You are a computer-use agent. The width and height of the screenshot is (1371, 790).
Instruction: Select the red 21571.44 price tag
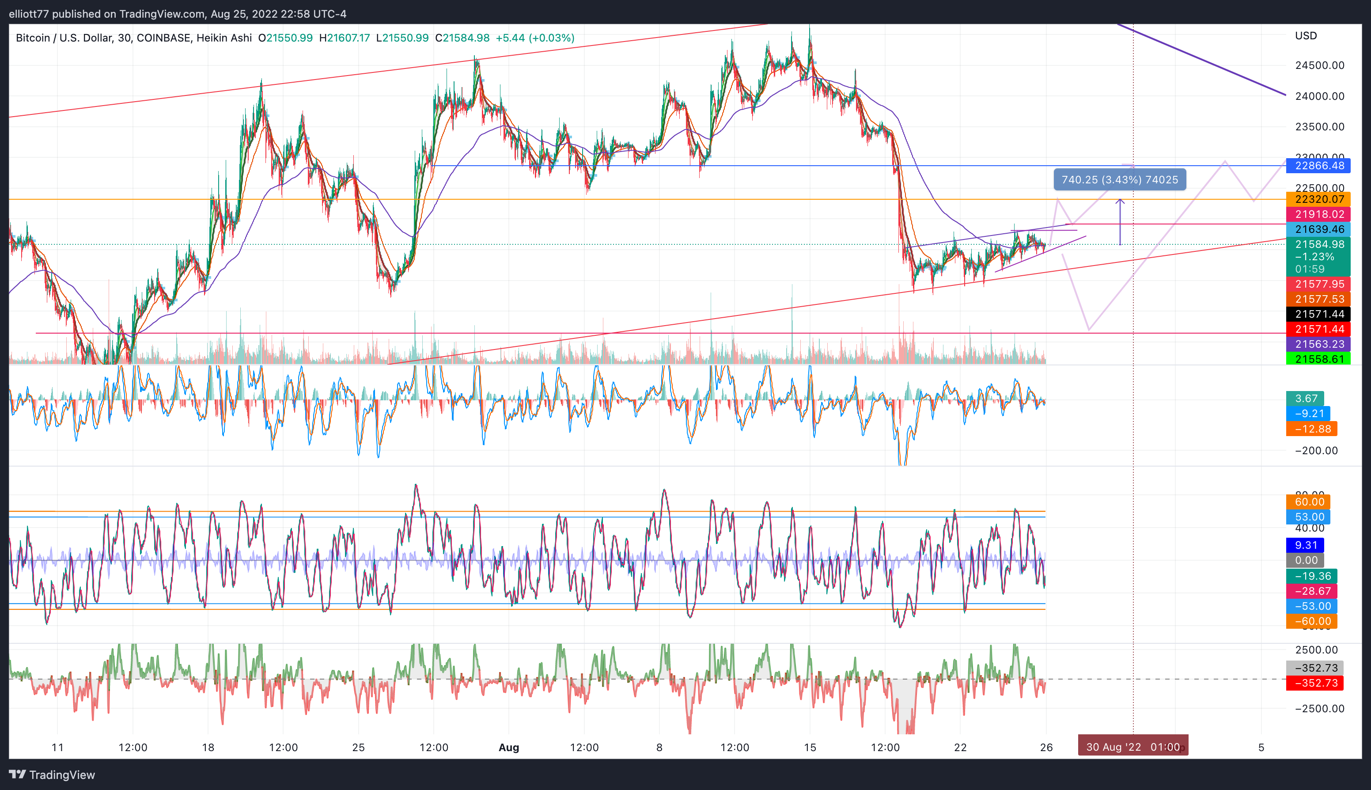coord(1318,329)
